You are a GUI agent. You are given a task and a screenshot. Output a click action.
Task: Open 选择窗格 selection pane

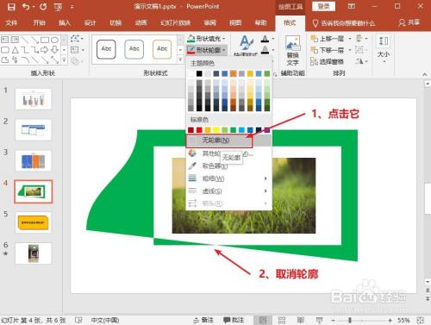tap(328, 61)
